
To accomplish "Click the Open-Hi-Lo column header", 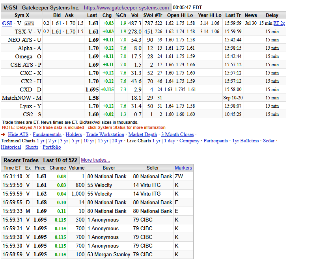I will [x=180, y=15].
